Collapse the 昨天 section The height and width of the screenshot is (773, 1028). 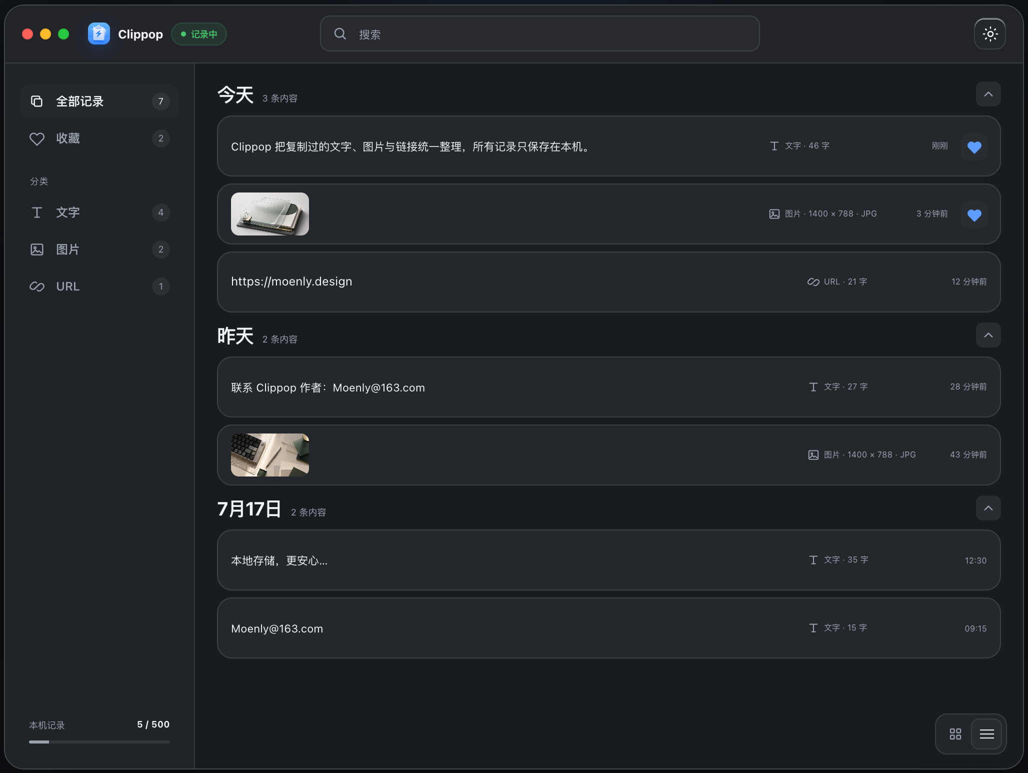(x=988, y=335)
